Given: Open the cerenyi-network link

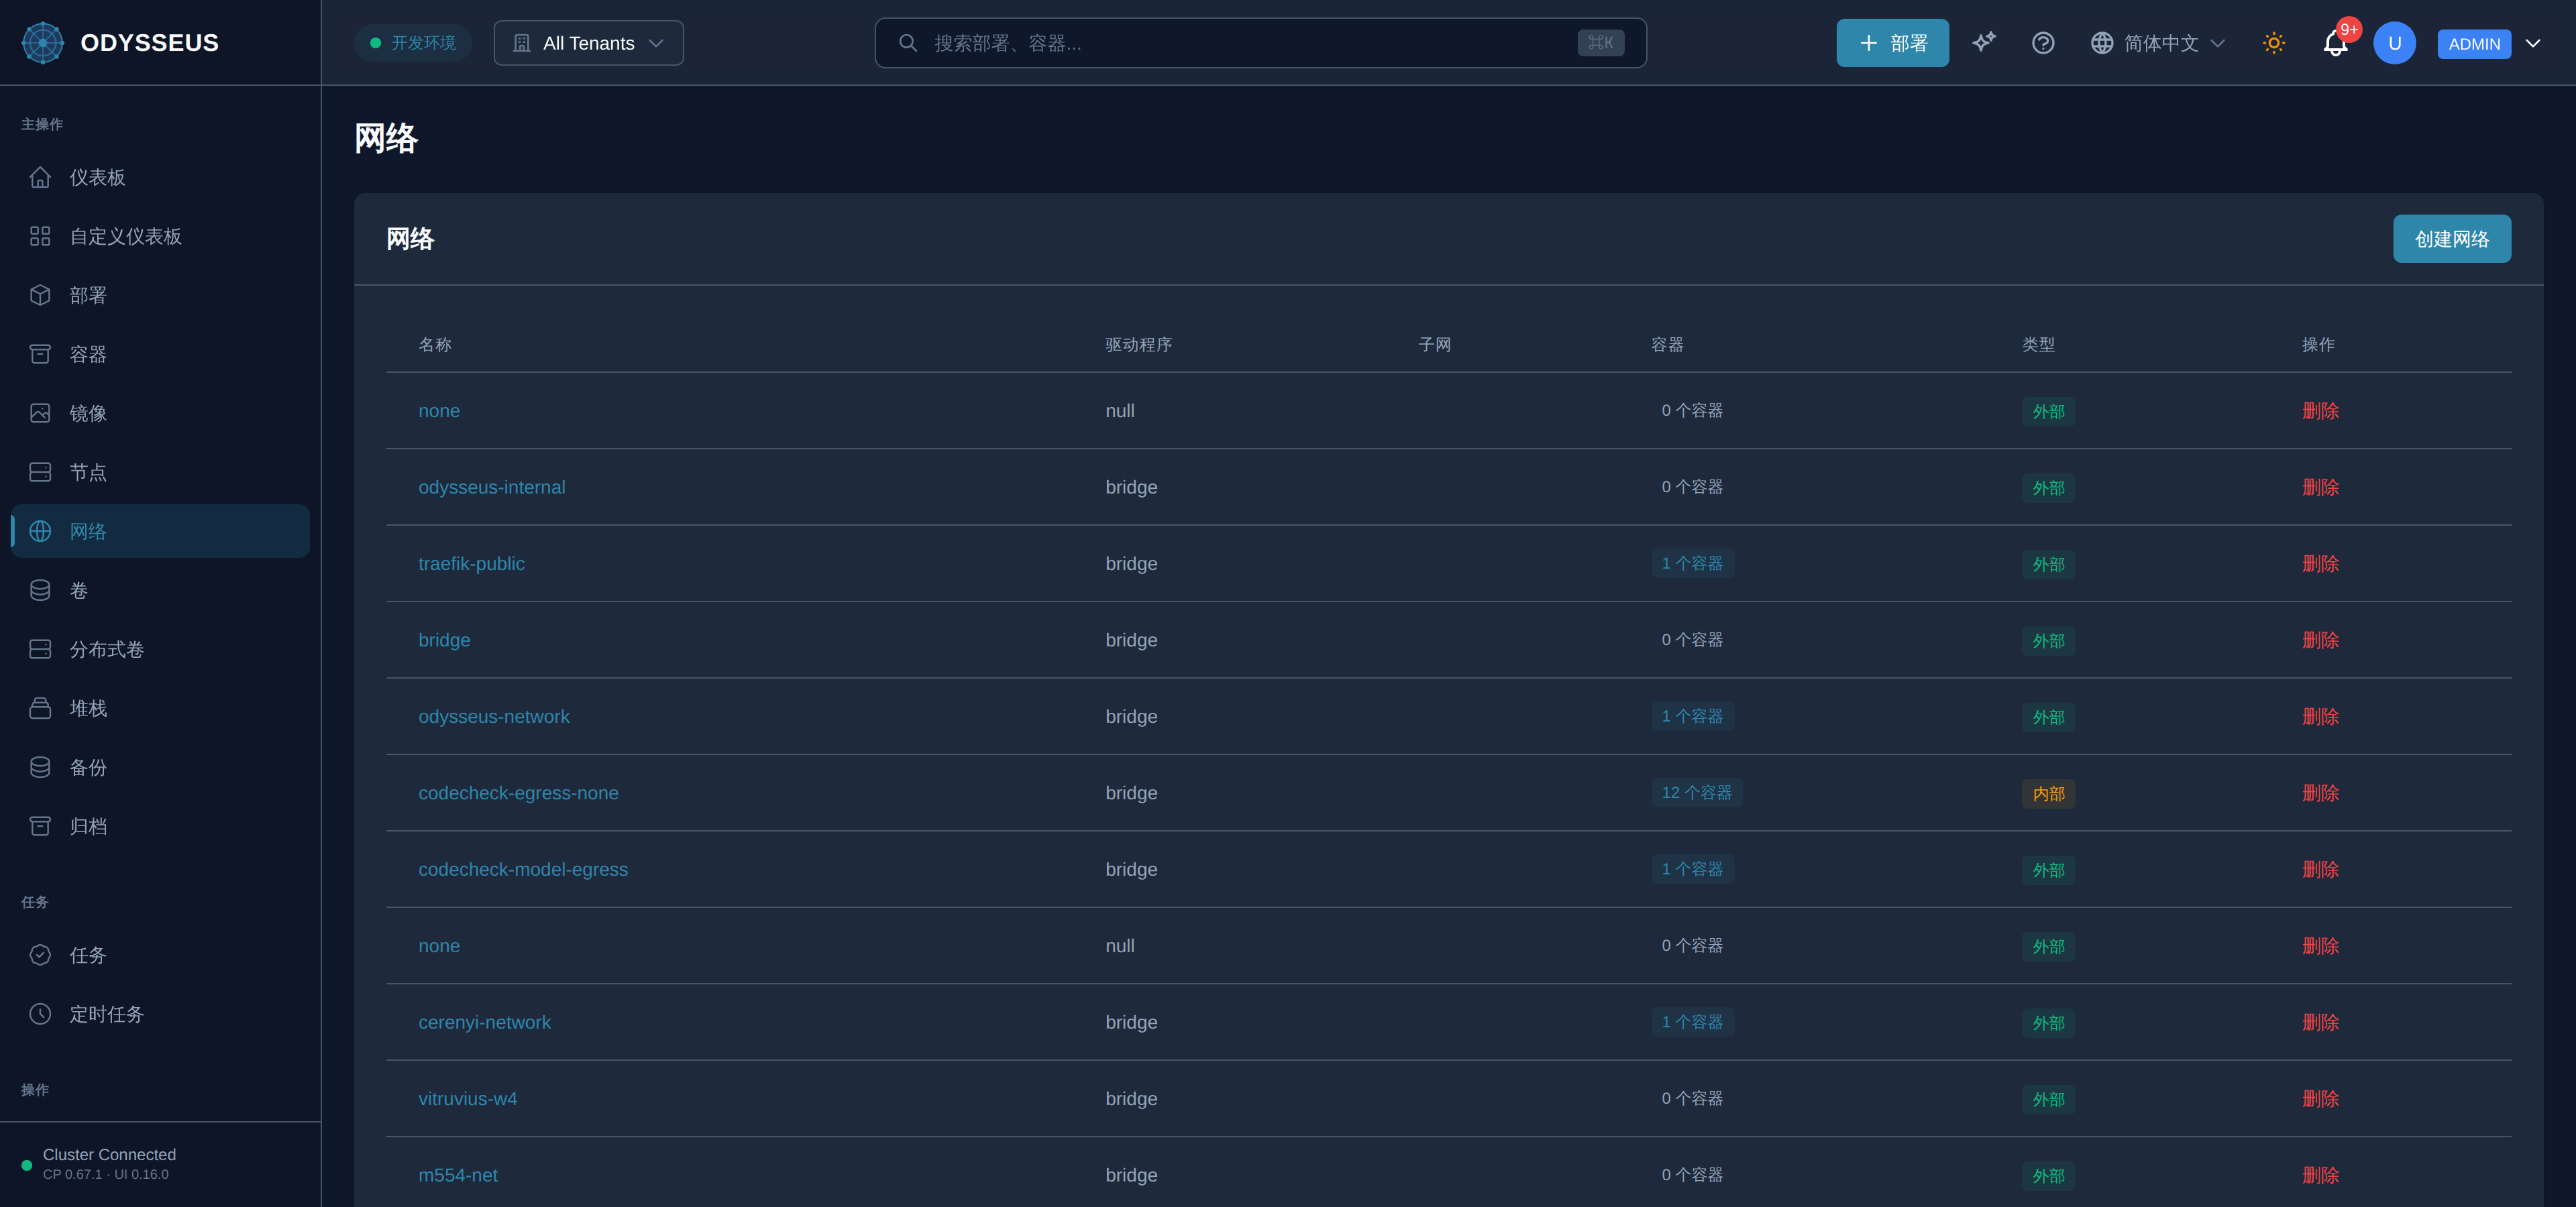Looking at the screenshot, I should [x=484, y=1022].
